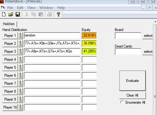Click the Player 8 button
Viewport: 157px width, 115px height.
[x=10, y=91]
